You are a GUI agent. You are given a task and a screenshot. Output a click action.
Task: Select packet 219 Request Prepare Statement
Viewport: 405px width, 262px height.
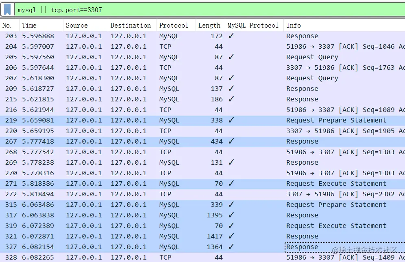coord(202,120)
